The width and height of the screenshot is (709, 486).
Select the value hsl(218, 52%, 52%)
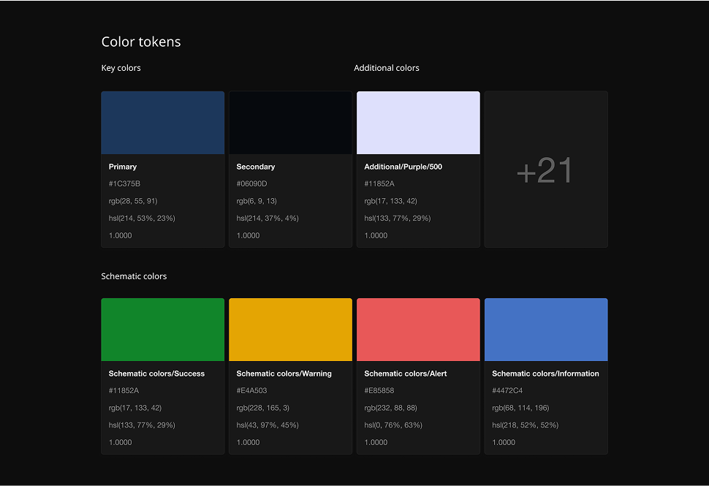525,425
